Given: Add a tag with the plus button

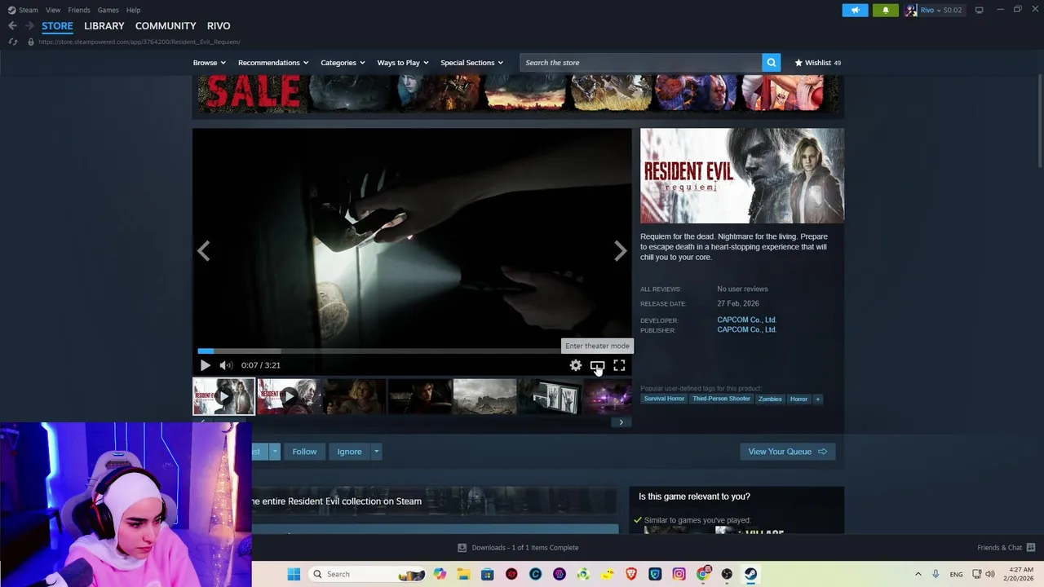Looking at the screenshot, I should coord(818,399).
